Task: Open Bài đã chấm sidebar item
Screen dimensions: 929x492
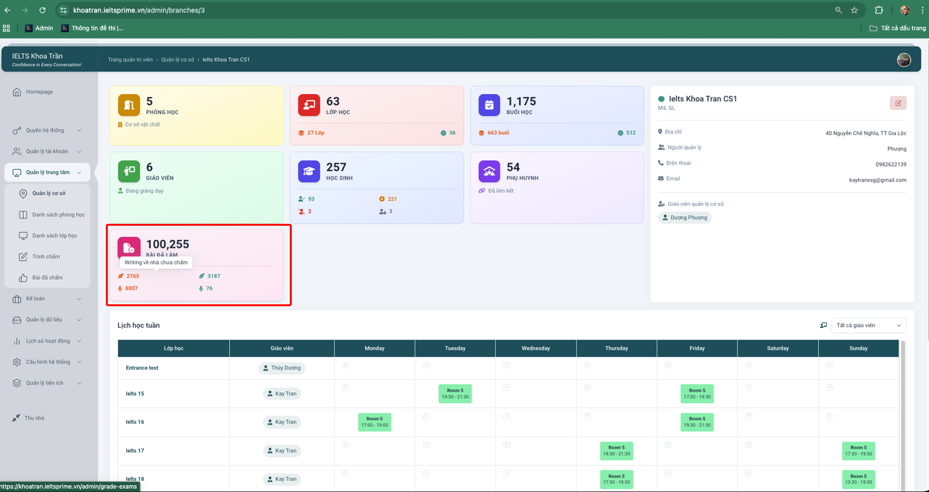Action: coord(47,278)
